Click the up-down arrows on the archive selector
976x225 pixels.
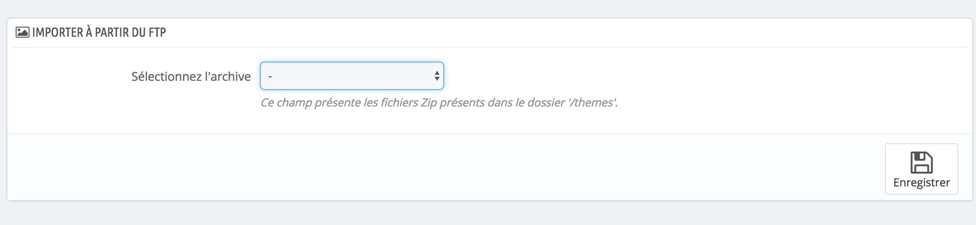[x=436, y=76]
